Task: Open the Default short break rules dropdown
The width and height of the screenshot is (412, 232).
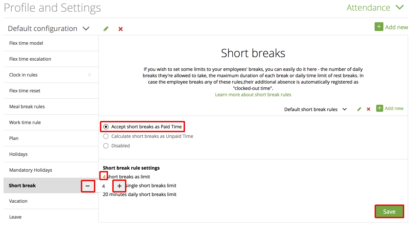Action: click(x=345, y=109)
